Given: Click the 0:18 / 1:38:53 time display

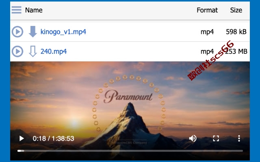Looking at the screenshot, I should [53, 139].
